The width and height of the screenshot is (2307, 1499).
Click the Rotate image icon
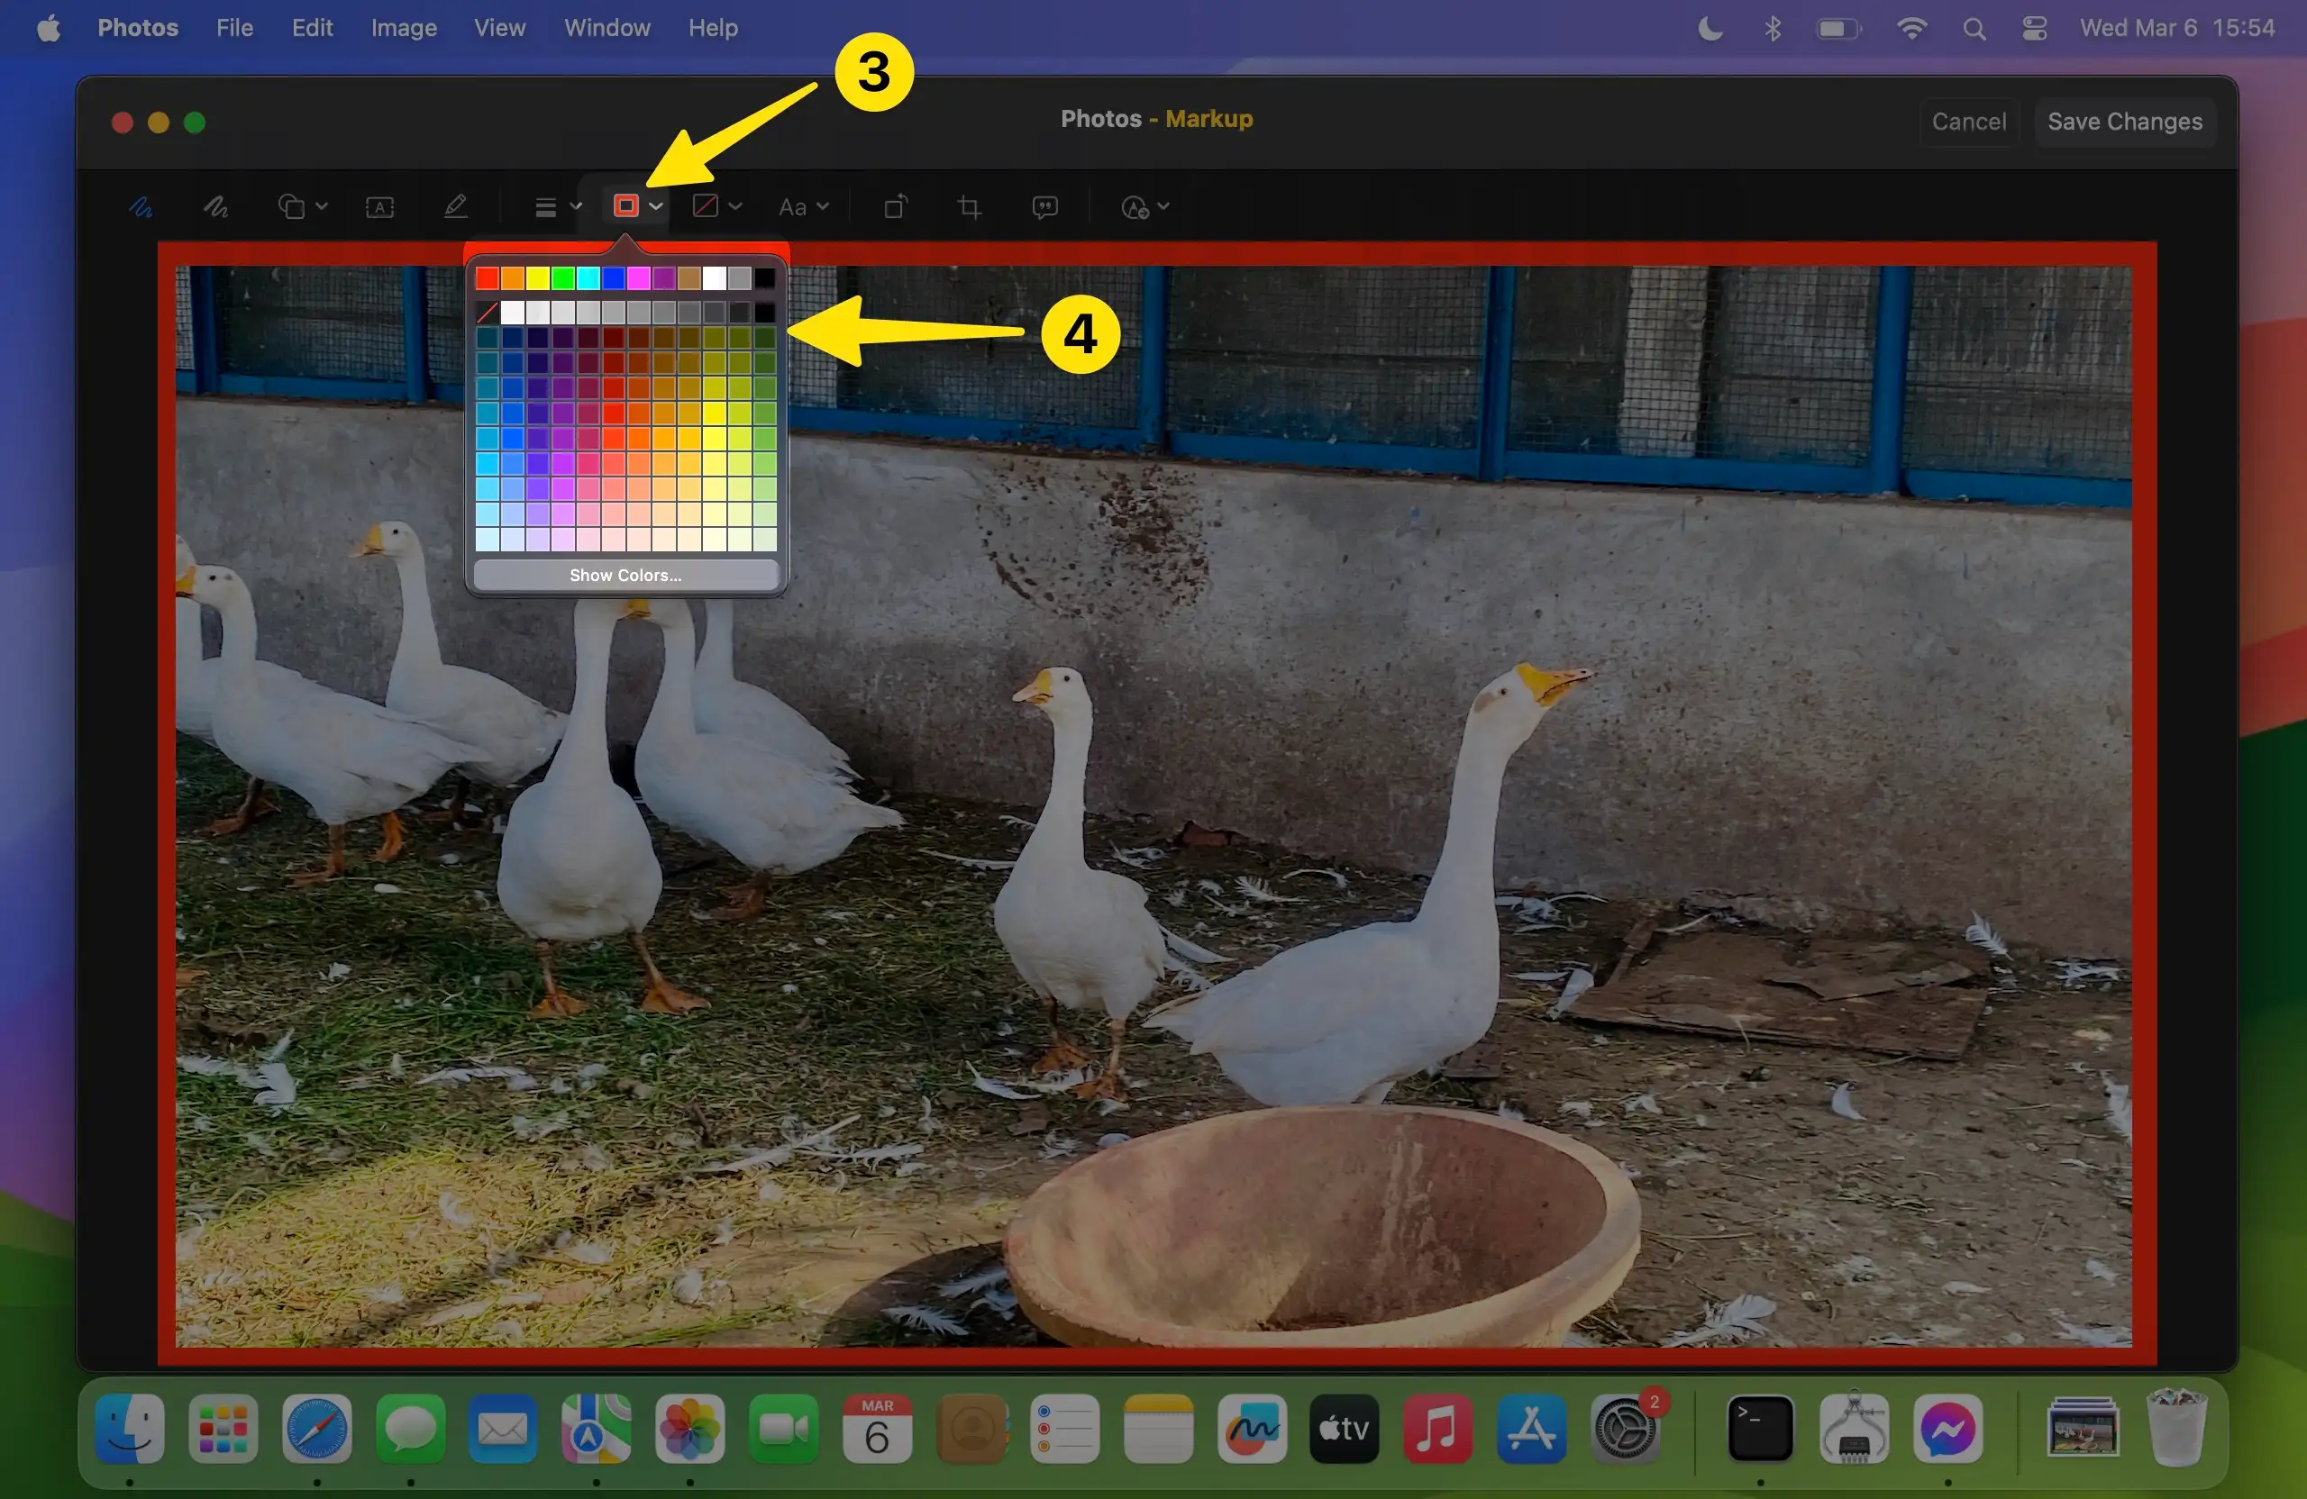895,206
